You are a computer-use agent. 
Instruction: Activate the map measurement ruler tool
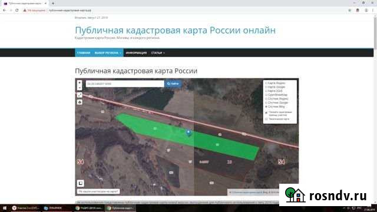pos(80,95)
